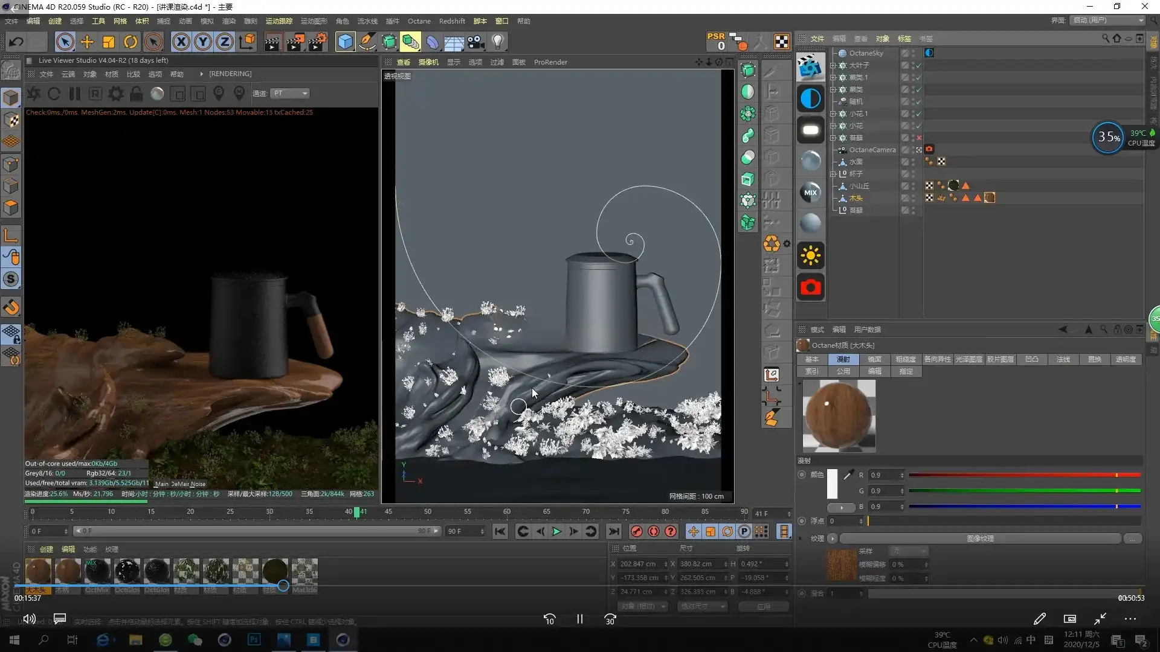Toggle the green checkmark on 大叶子
Viewport: 1160px width, 652px height.
tap(918, 66)
